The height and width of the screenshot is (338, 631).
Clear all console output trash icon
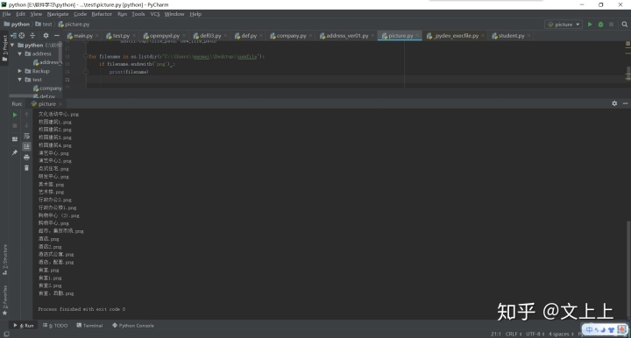pos(26,167)
